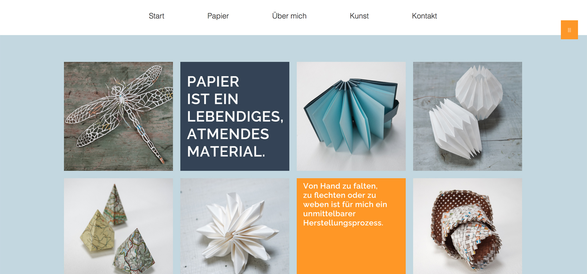Viewport: 587px width, 274px height.
Task: Click the dragonfly's tail tip
Action: click(x=162, y=161)
